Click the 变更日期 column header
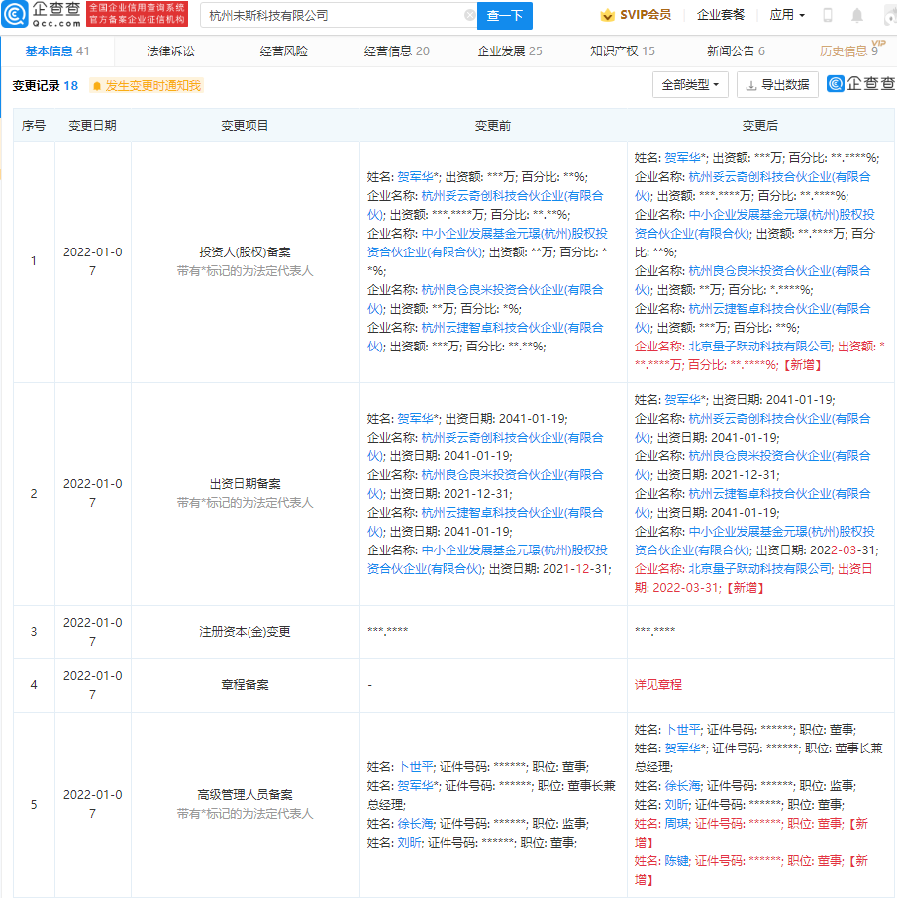The width and height of the screenshot is (897, 898). pos(92,126)
